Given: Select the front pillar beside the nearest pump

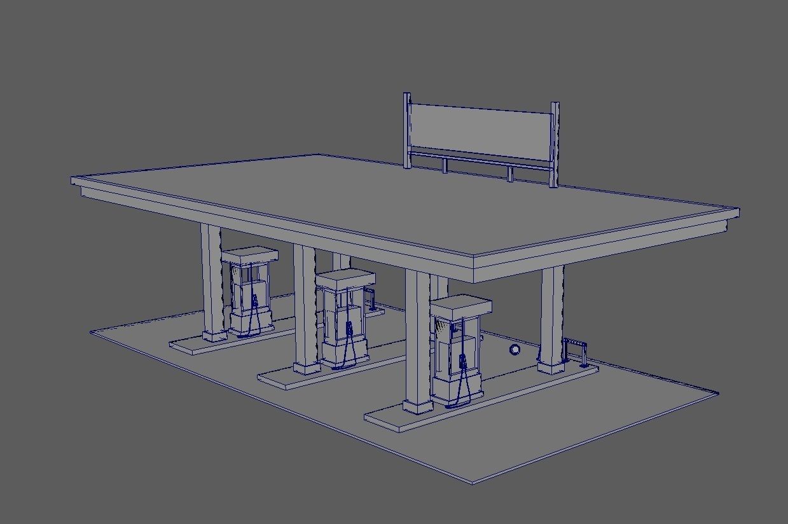Looking at the screenshot, I should point(417,342).
